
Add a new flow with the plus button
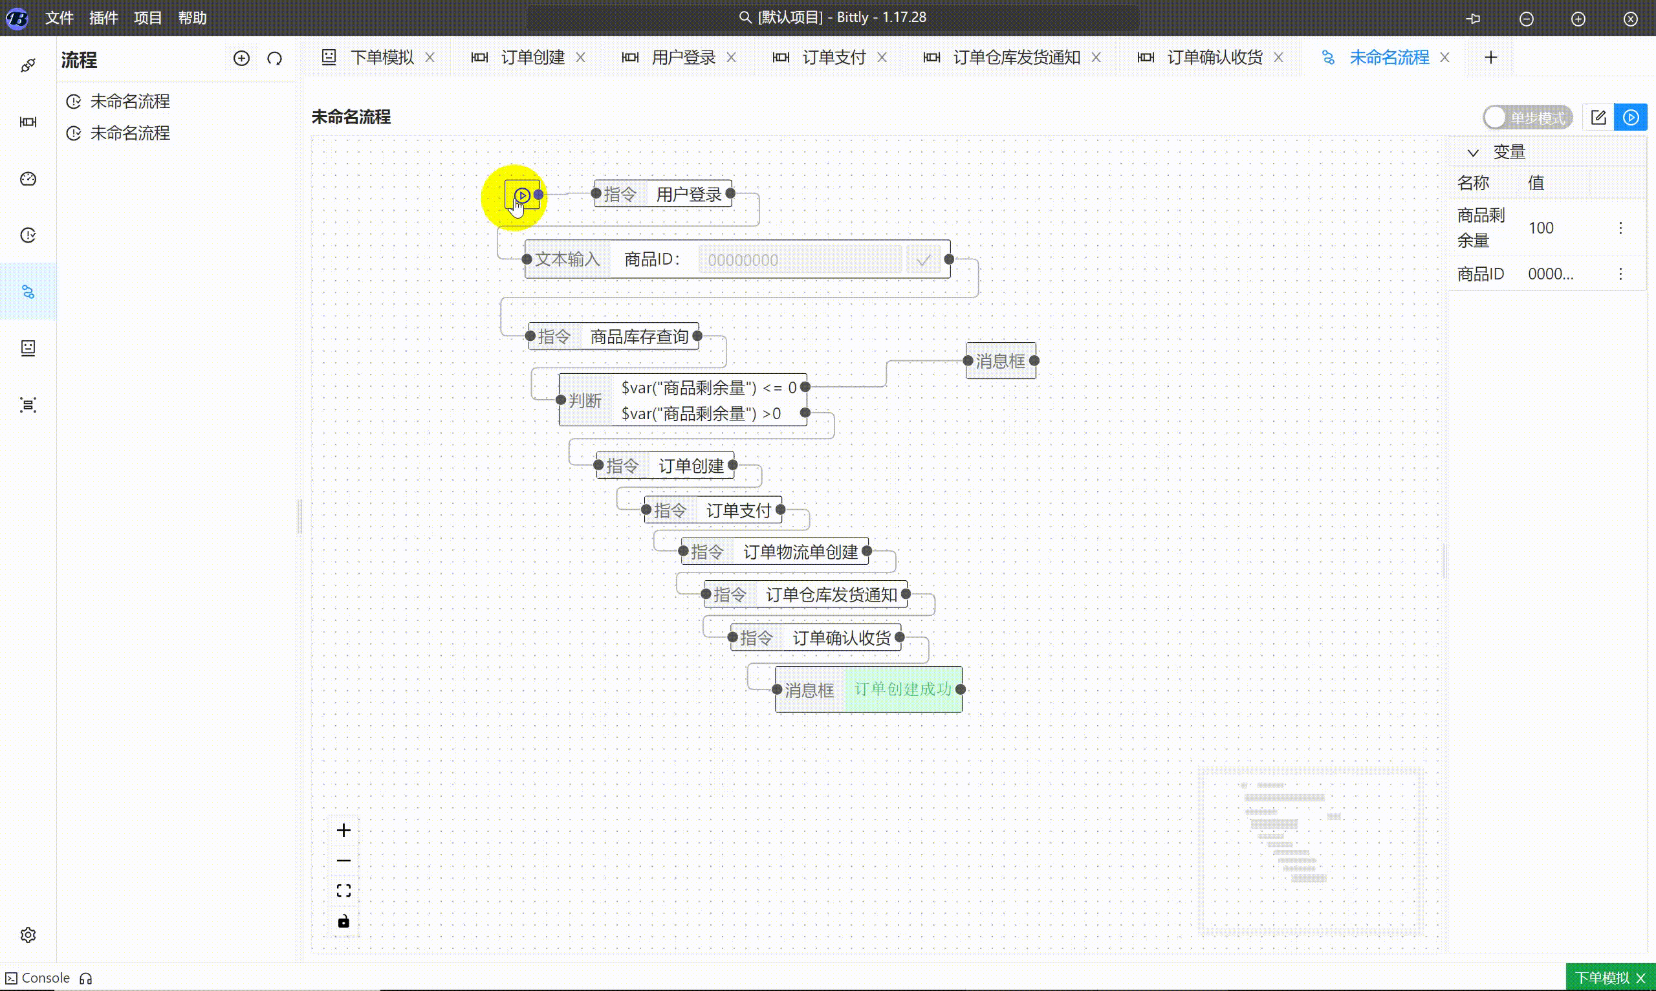click(x=242, y=58)
